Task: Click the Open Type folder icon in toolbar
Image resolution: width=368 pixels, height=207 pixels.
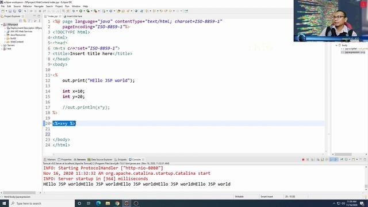Action: (119, 11)
